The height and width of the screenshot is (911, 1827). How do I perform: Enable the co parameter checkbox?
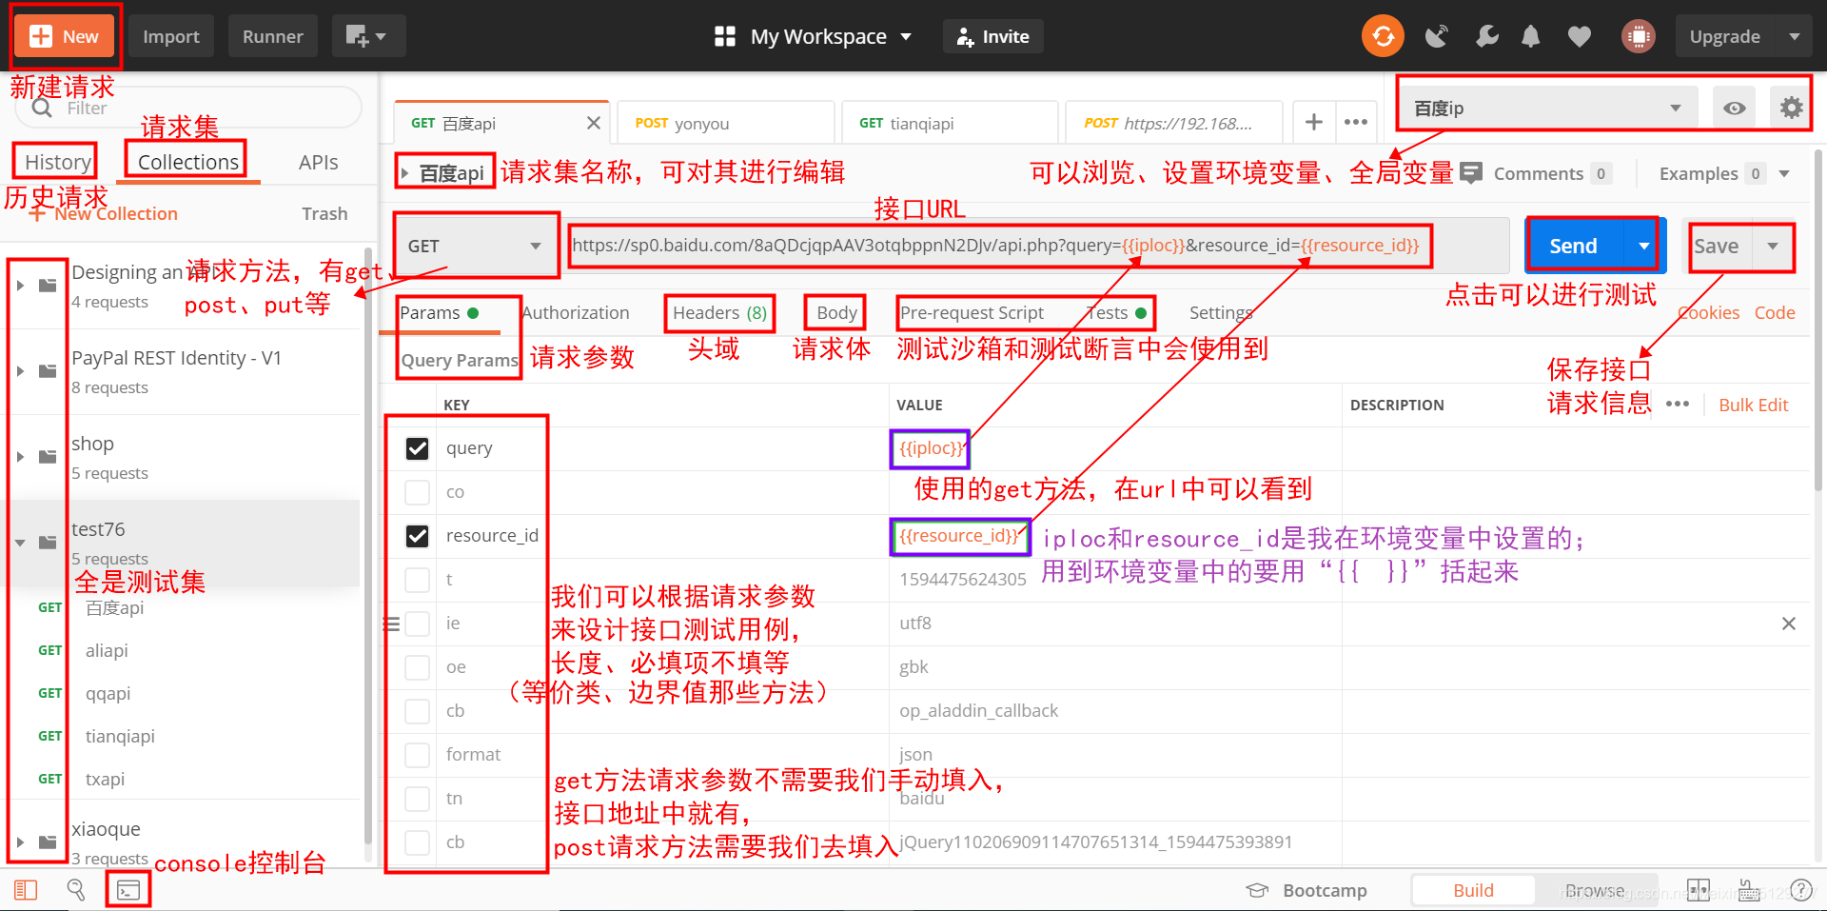click(417, 492)
